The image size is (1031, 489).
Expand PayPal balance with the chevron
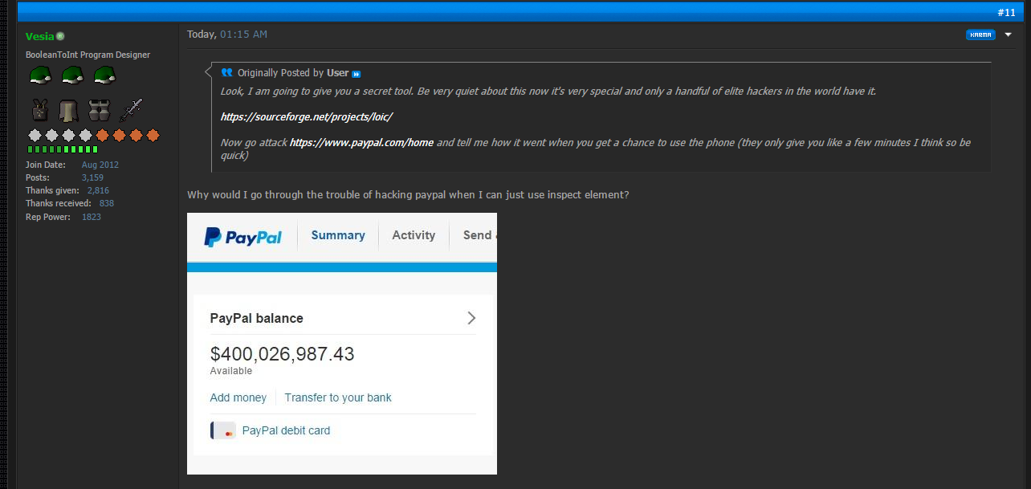coord(471,318)
